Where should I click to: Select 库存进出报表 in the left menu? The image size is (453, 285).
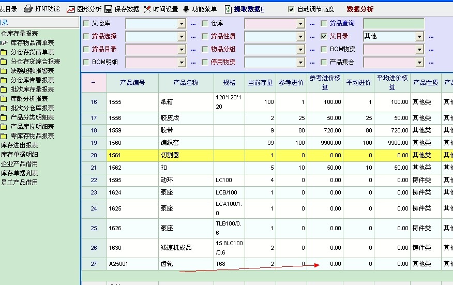[x=20, y=145]
